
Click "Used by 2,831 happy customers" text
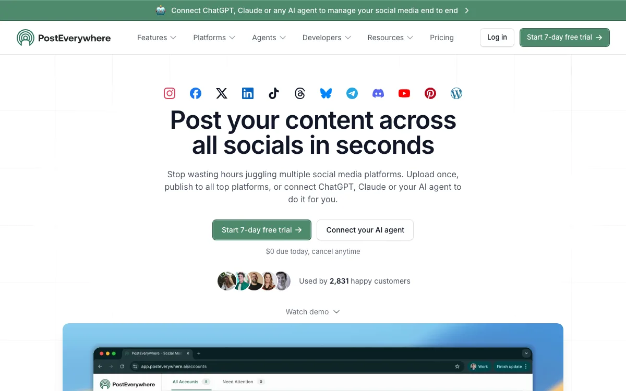[355, 281]
